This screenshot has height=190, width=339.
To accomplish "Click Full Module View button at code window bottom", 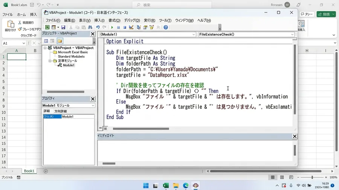I will 105,128.
